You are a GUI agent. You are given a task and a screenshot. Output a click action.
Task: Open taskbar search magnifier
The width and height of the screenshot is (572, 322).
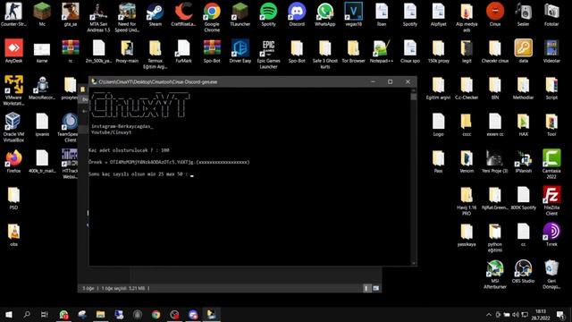[x=27, y=314]
